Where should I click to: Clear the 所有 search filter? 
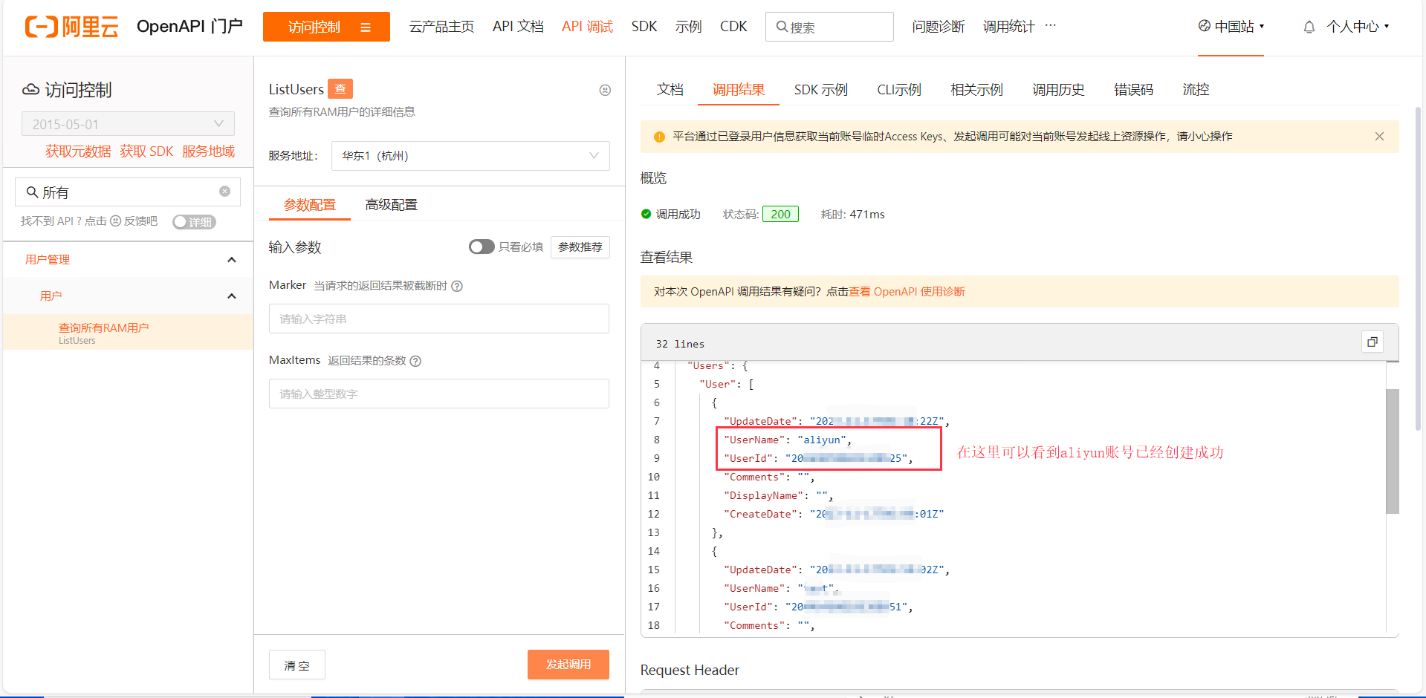[x=224, y=192]
